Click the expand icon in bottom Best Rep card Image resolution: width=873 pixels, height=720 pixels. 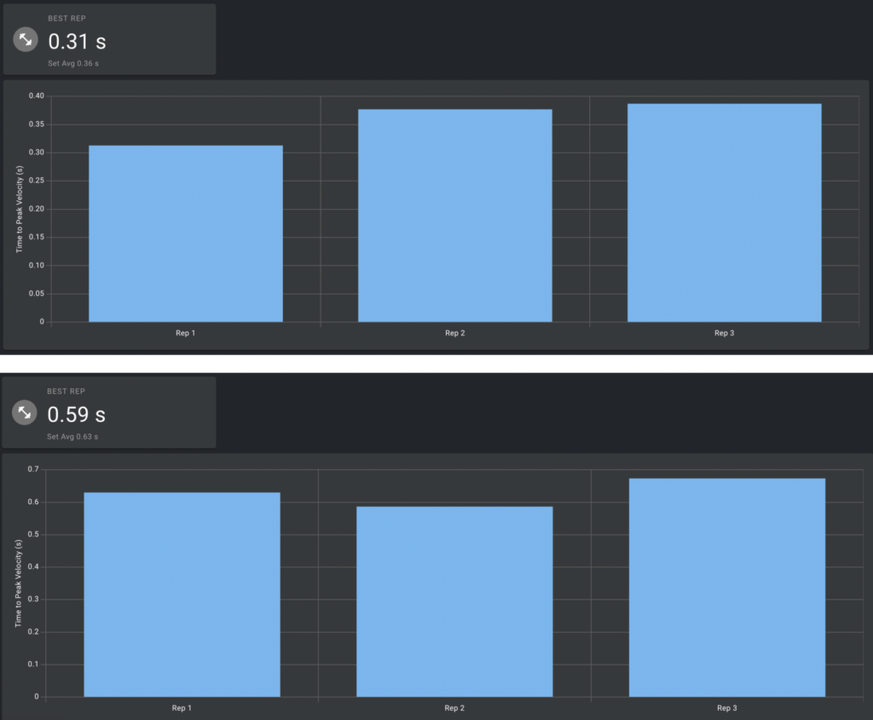click(x=25, y=412)
